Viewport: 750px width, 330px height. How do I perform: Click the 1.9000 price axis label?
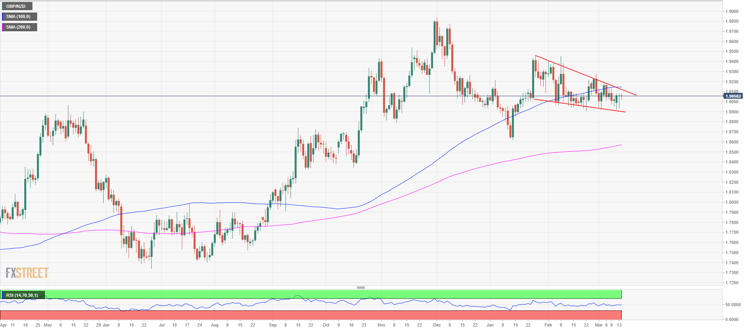pyautogui.click(x=732, y=102)
